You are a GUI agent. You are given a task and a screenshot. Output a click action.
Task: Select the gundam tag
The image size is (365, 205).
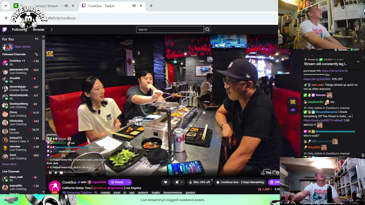click(x=190, y=193)
